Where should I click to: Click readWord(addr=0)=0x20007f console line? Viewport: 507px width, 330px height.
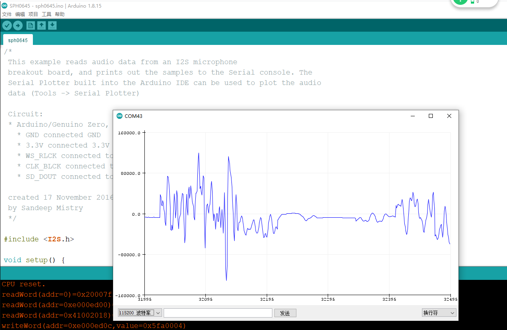[x=57, y=294]
